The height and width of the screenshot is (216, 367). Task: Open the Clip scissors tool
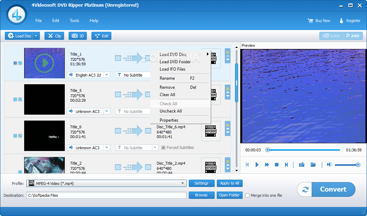[x=54, y=36]
